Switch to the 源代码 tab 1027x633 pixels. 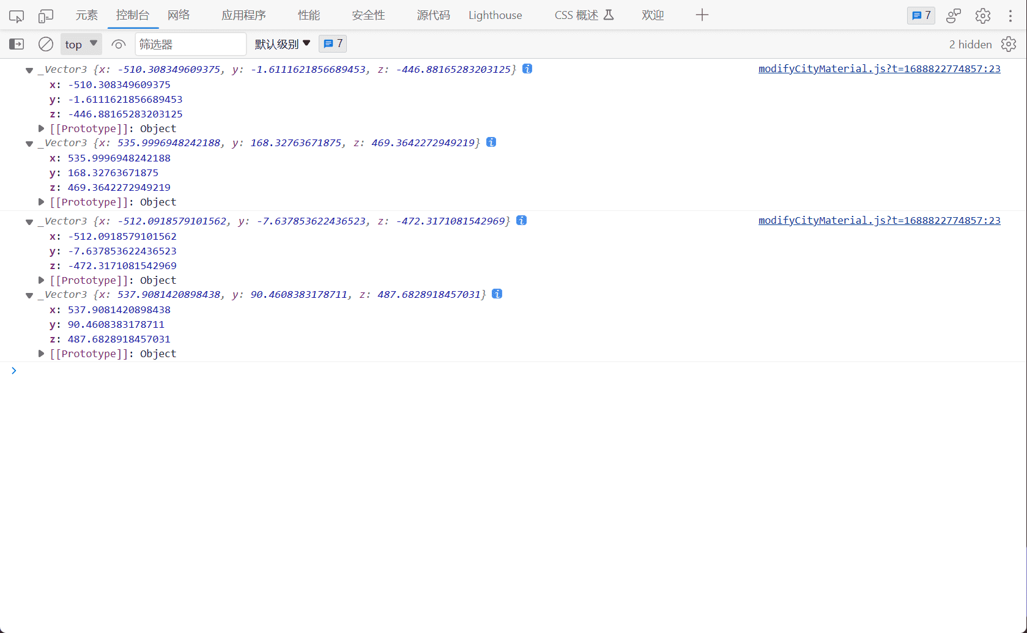pyautogui.click(x=433, y=15)
